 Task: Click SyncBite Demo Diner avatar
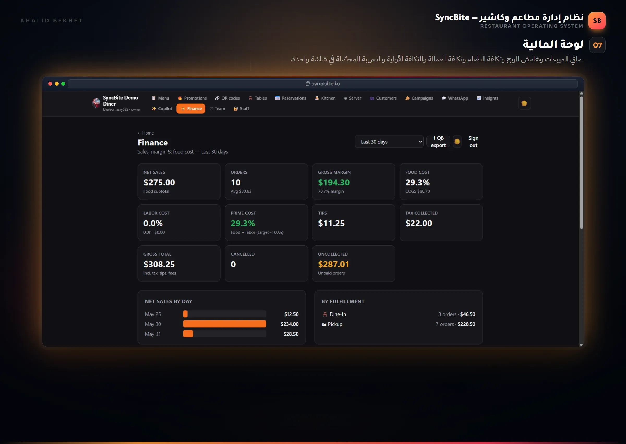(96, 103)
